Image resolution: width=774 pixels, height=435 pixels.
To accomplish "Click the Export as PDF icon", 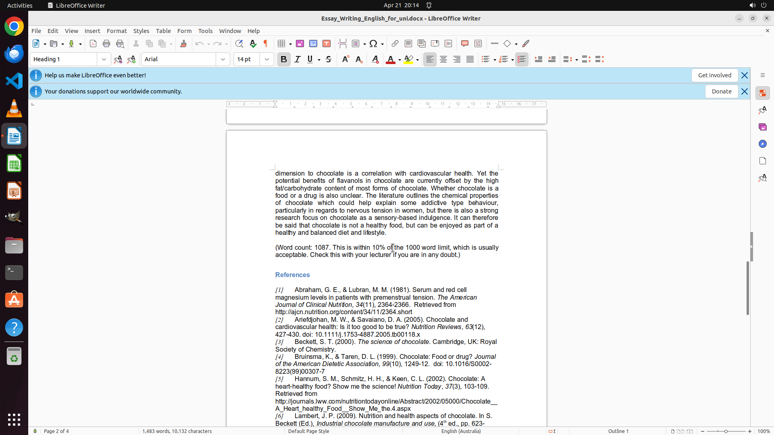I will tap(93, 43).
